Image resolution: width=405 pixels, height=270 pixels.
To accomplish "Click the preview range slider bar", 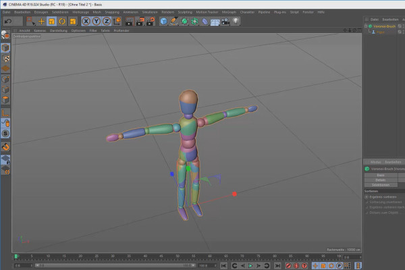I will point(115,265).
